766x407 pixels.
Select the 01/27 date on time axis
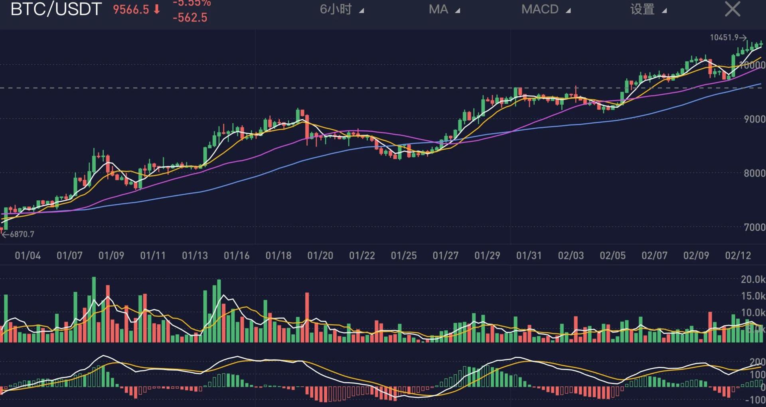[445, 255]
